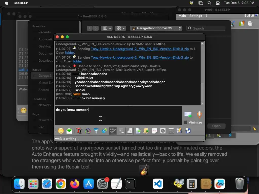Screen dimensions: 259x194
Task: Click the 'ok butseriously' message
Action: (93, 98)
